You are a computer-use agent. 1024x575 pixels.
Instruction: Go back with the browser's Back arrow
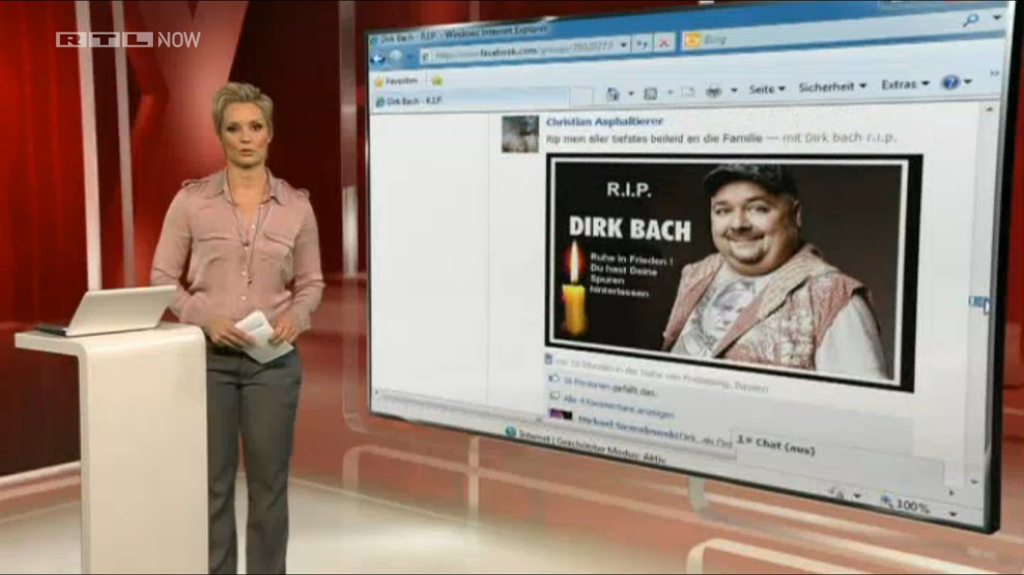coord(379,58)
